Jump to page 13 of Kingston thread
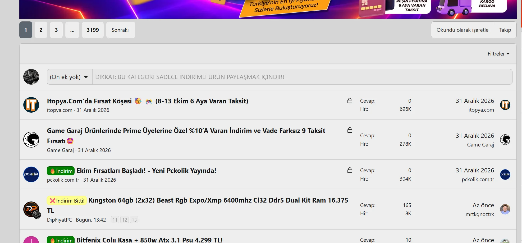The image size is (522, 243). click(x=134, y=220)
